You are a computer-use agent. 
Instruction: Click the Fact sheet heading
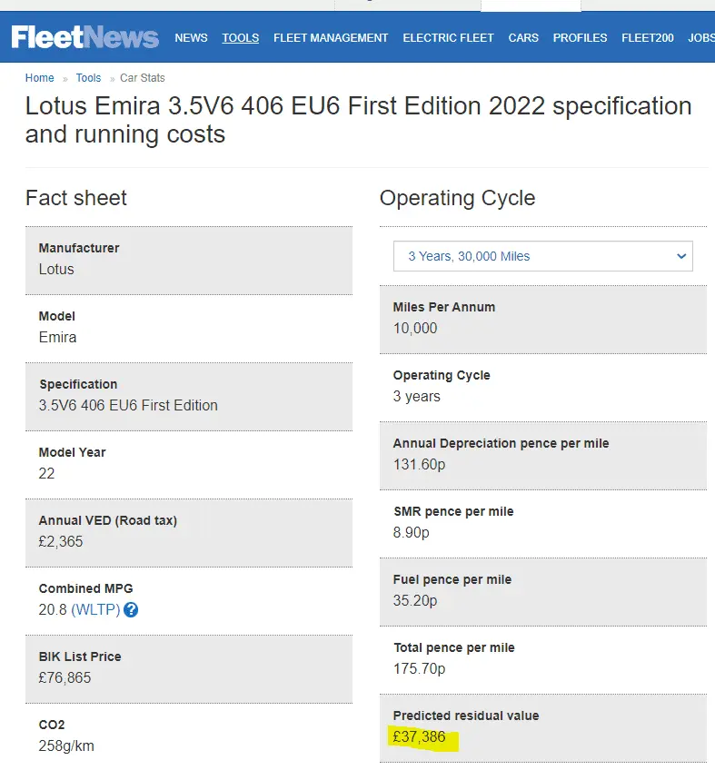(x=76, y=198)
